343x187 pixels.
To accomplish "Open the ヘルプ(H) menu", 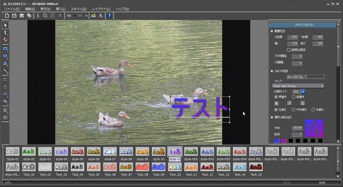I will [122, 9].
